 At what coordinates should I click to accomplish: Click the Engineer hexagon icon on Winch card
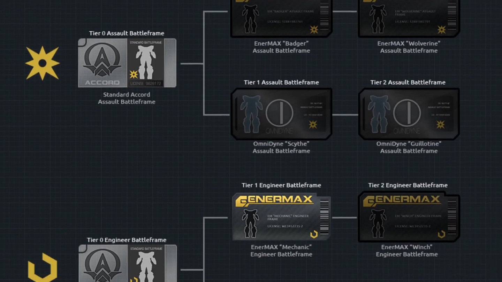442,234
